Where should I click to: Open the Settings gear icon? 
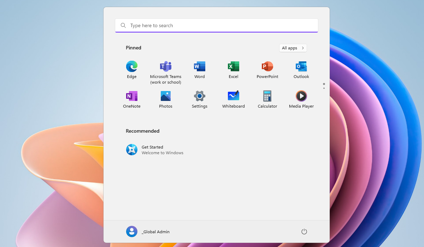200,96
